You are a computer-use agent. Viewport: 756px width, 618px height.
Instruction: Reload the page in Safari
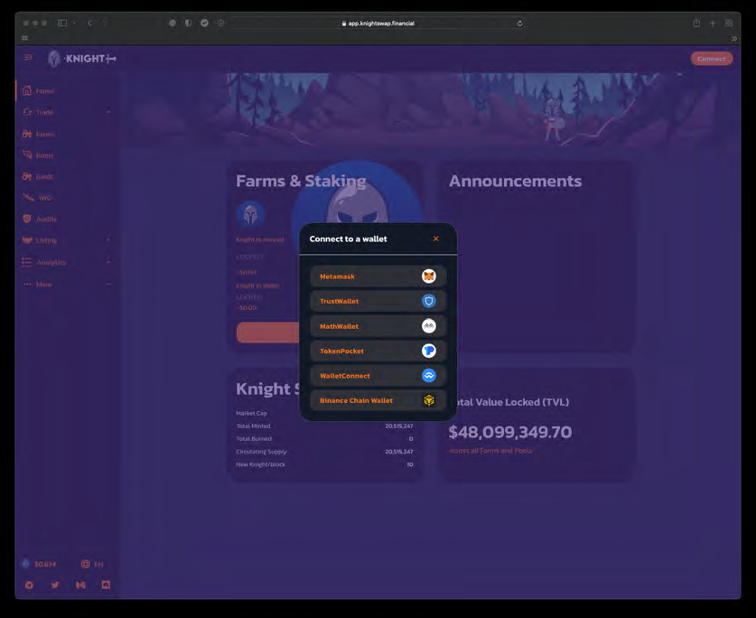pos(519,23)
